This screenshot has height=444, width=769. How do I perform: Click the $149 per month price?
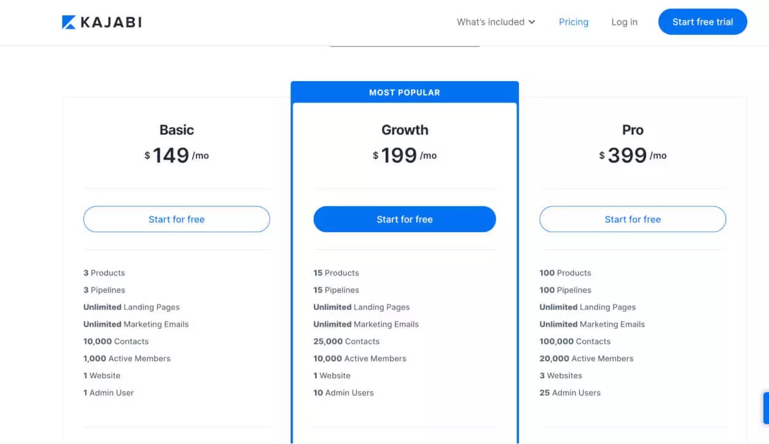pyautogui.click(x=176, y=155)
